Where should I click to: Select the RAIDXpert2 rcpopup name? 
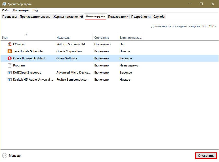click(x=27, y=73)
